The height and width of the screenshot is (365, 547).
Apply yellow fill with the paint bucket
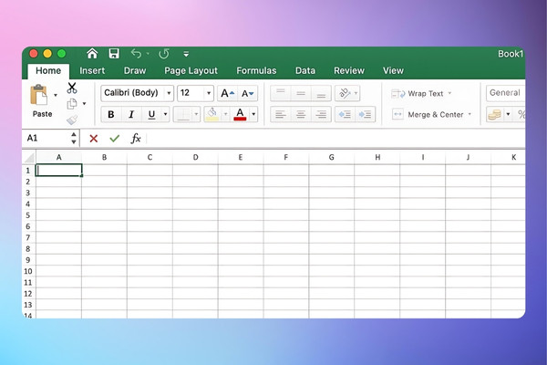212,114
